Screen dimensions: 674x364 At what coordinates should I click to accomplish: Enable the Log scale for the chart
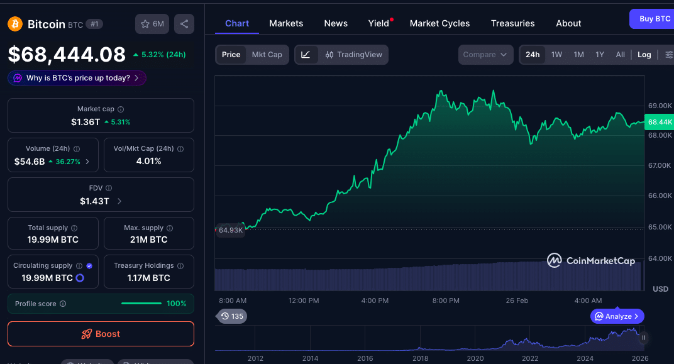coord(644,55)
